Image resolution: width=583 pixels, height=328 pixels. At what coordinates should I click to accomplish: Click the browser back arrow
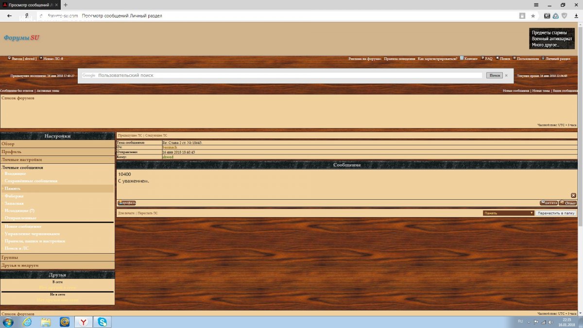pyautogui.click(x=10, y=16)
